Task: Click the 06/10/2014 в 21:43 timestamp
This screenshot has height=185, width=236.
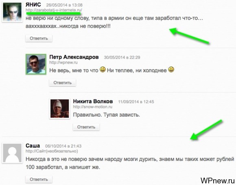Action: point(63,146)
